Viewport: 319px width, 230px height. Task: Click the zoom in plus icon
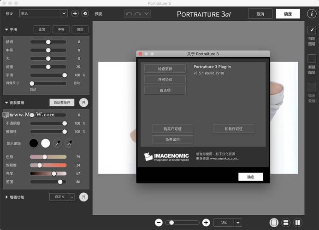pyautogui.click(x=206, y=223)
